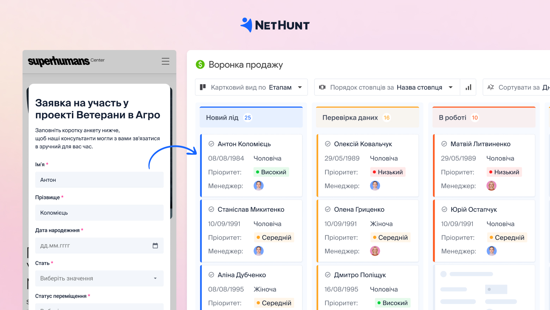Click the В роботі count badge 10

coord(475,118)
